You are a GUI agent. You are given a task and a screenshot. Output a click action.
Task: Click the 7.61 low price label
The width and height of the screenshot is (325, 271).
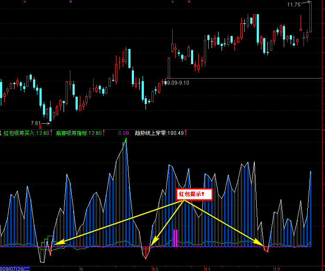(36, 123)
